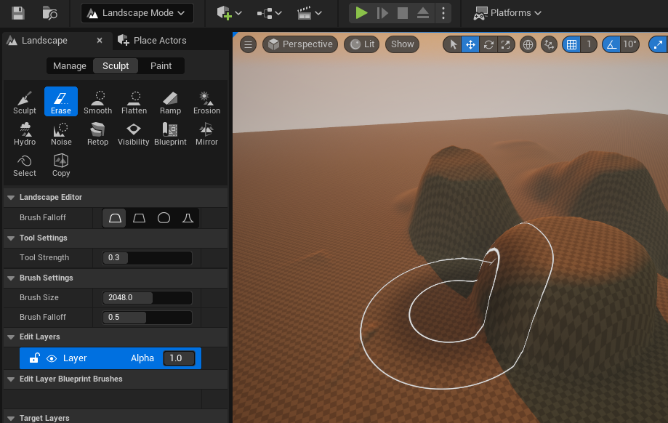Click the skip frame button

pyautogui.click(x=382, y=13)
